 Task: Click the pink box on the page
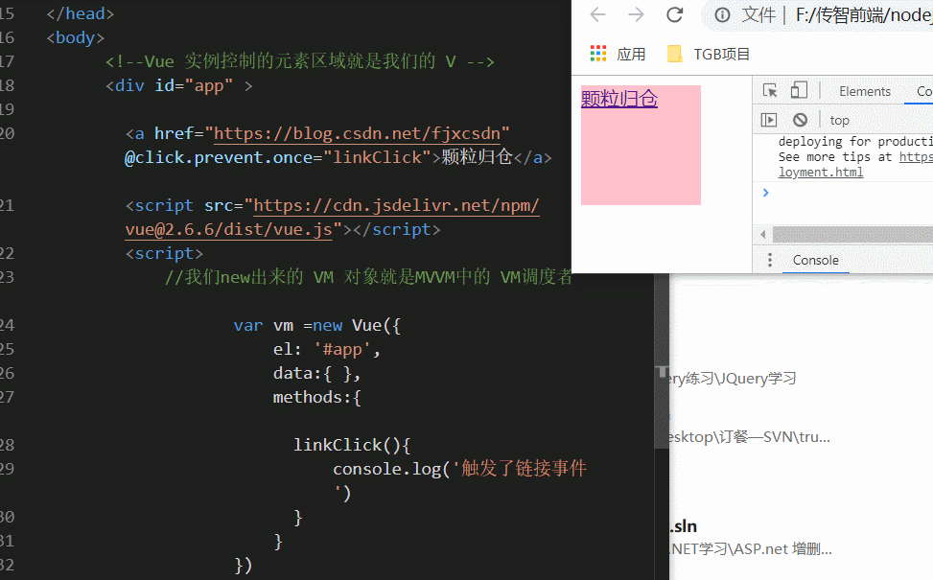point(641,145)
